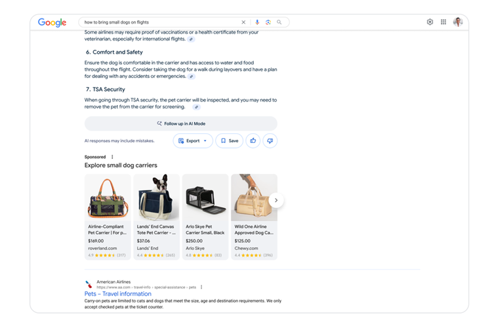This screenshot has height=328, width=492.
Task: Save the AI overview response
Action: [x=229, y=140]
